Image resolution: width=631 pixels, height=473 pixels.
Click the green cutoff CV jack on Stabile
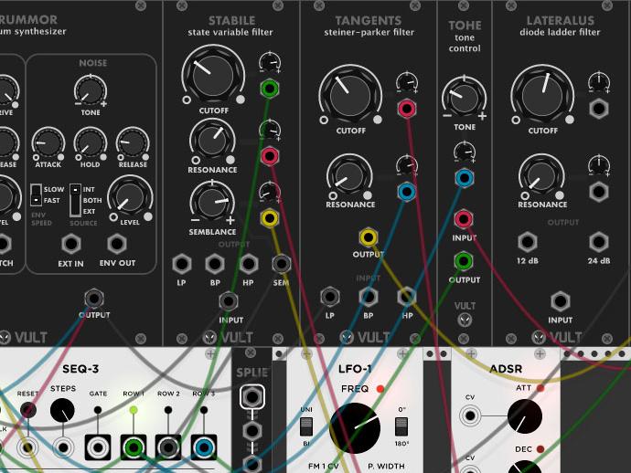click(x=270, y=88)
